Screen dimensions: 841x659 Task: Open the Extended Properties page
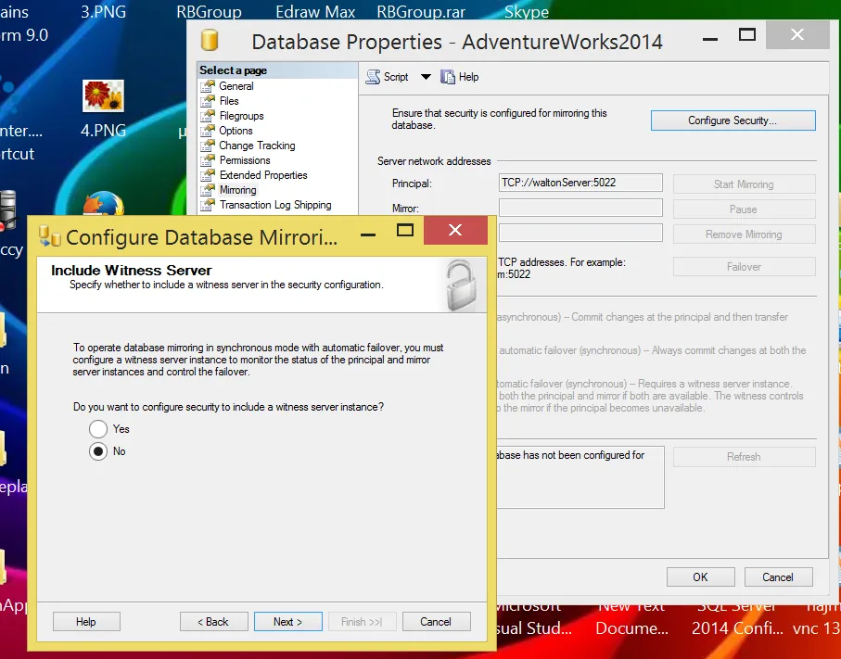click(x=263, y=175)
